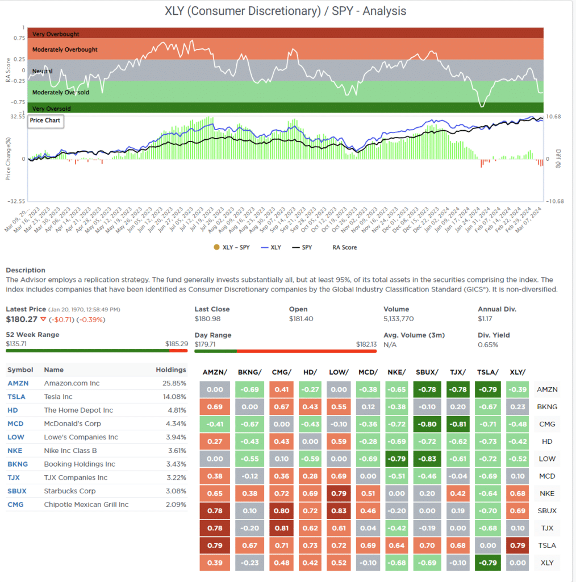Click the 25.85% holdings value
The height and width of the screenshot is (582, 576).
(x=174, y=383)
